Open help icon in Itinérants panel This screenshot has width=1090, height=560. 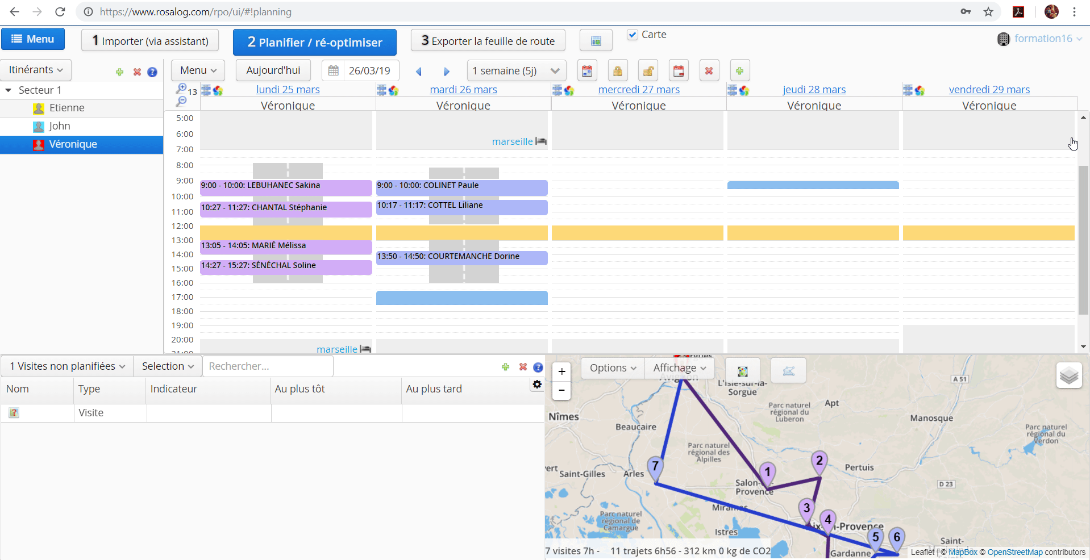pyautogui.click(x=152, y=72)
